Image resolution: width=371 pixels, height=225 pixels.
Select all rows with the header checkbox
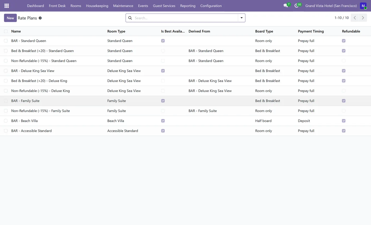(6, 31)
